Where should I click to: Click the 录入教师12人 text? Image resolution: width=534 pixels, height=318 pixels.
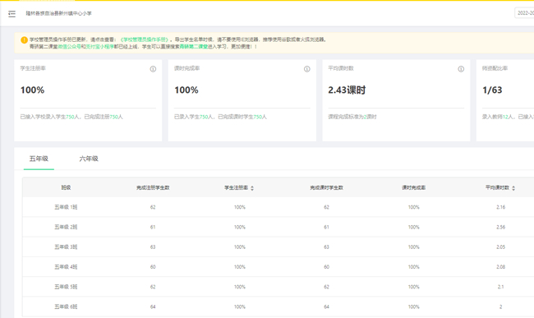[497, 117]
